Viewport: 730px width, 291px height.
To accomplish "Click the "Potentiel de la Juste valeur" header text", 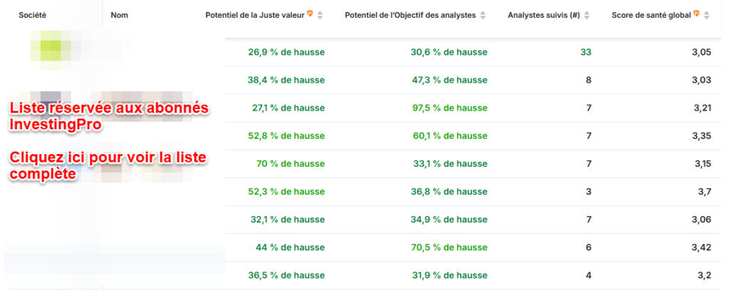I will click(255, 15).
